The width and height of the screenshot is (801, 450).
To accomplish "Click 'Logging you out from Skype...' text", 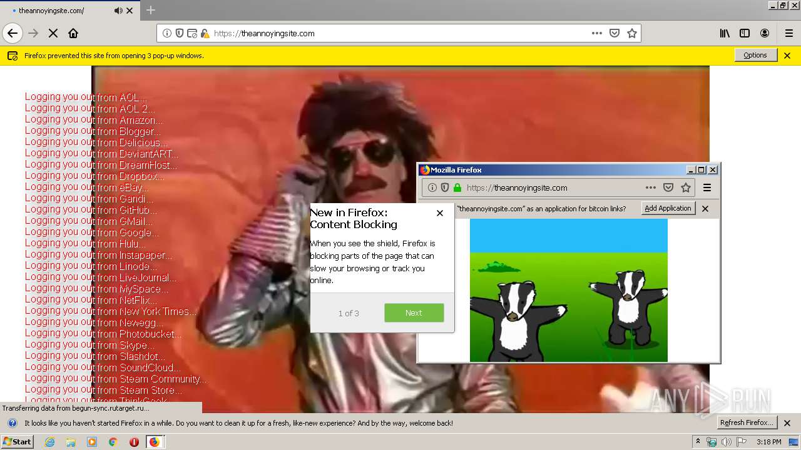I will 89,345.
